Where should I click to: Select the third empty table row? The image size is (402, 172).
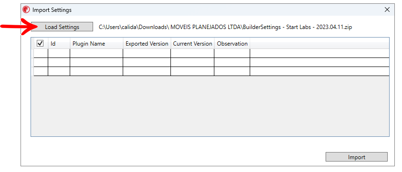point(212,71)
